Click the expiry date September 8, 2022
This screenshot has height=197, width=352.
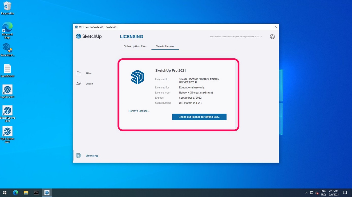coord(190,98)
